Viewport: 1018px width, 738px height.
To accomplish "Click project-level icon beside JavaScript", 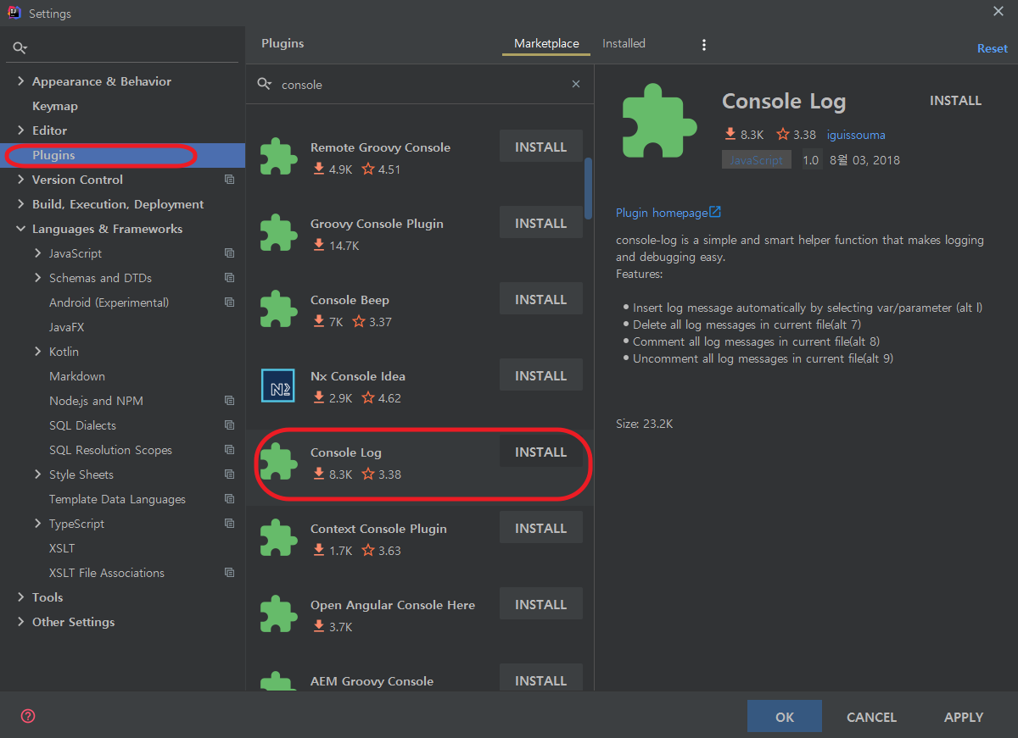I will click(x=229, y=253).
